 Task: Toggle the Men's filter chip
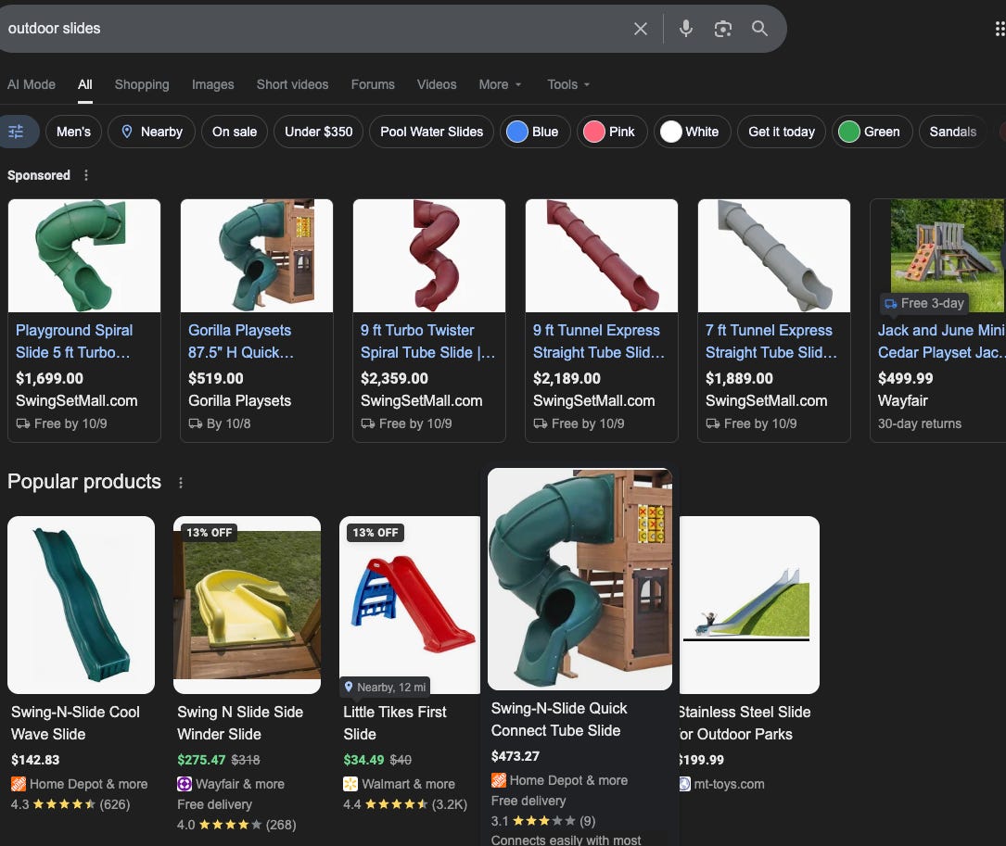(x=74, y=132)
